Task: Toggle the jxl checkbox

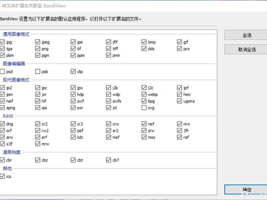Action: click(108, 108)
